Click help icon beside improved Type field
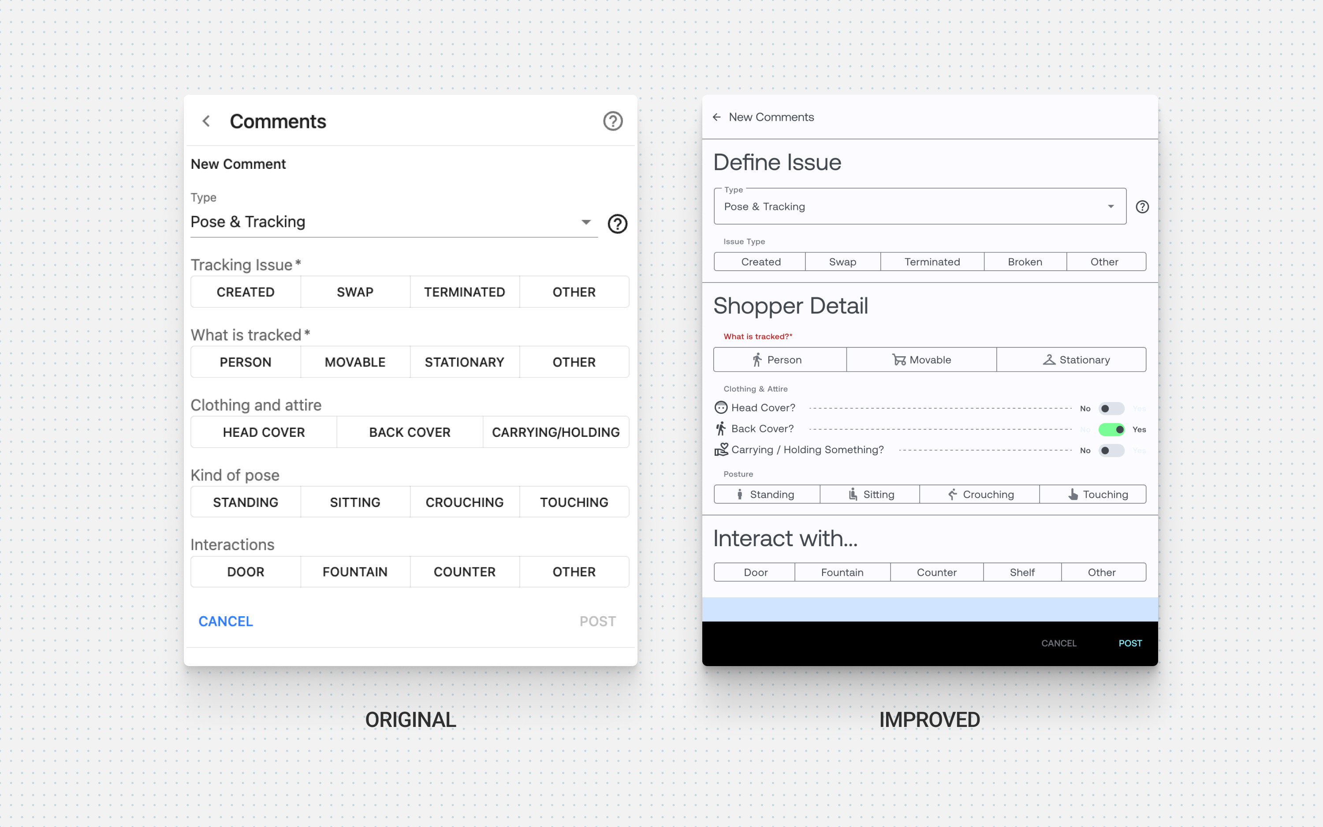The height and width of the screenshot is (827, 1323). click(1142, 207)
